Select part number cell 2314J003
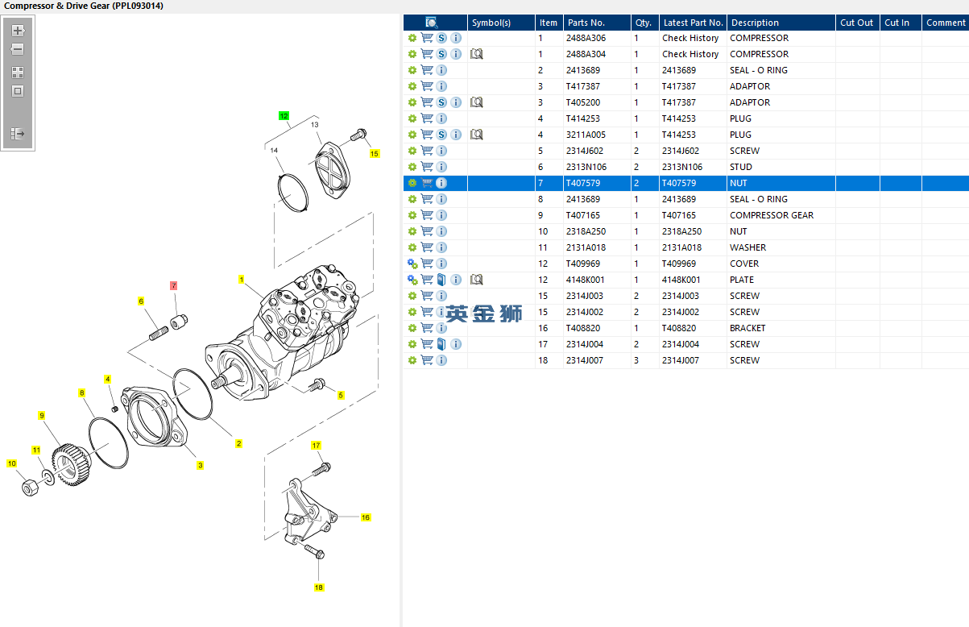 596,296
